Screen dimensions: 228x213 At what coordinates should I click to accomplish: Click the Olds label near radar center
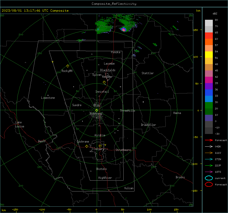tap(97, 106)
